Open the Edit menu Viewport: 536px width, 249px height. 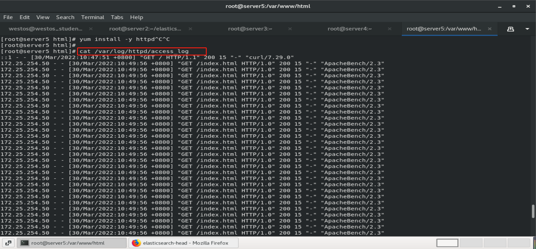click(x=25, y=17)
